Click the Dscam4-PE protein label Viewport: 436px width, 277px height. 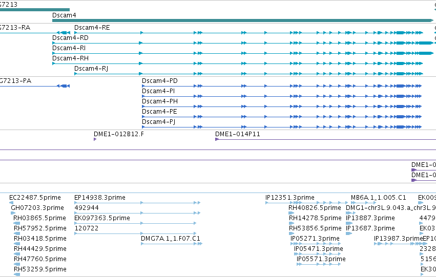pyautogui.click(x=159, y=112)
